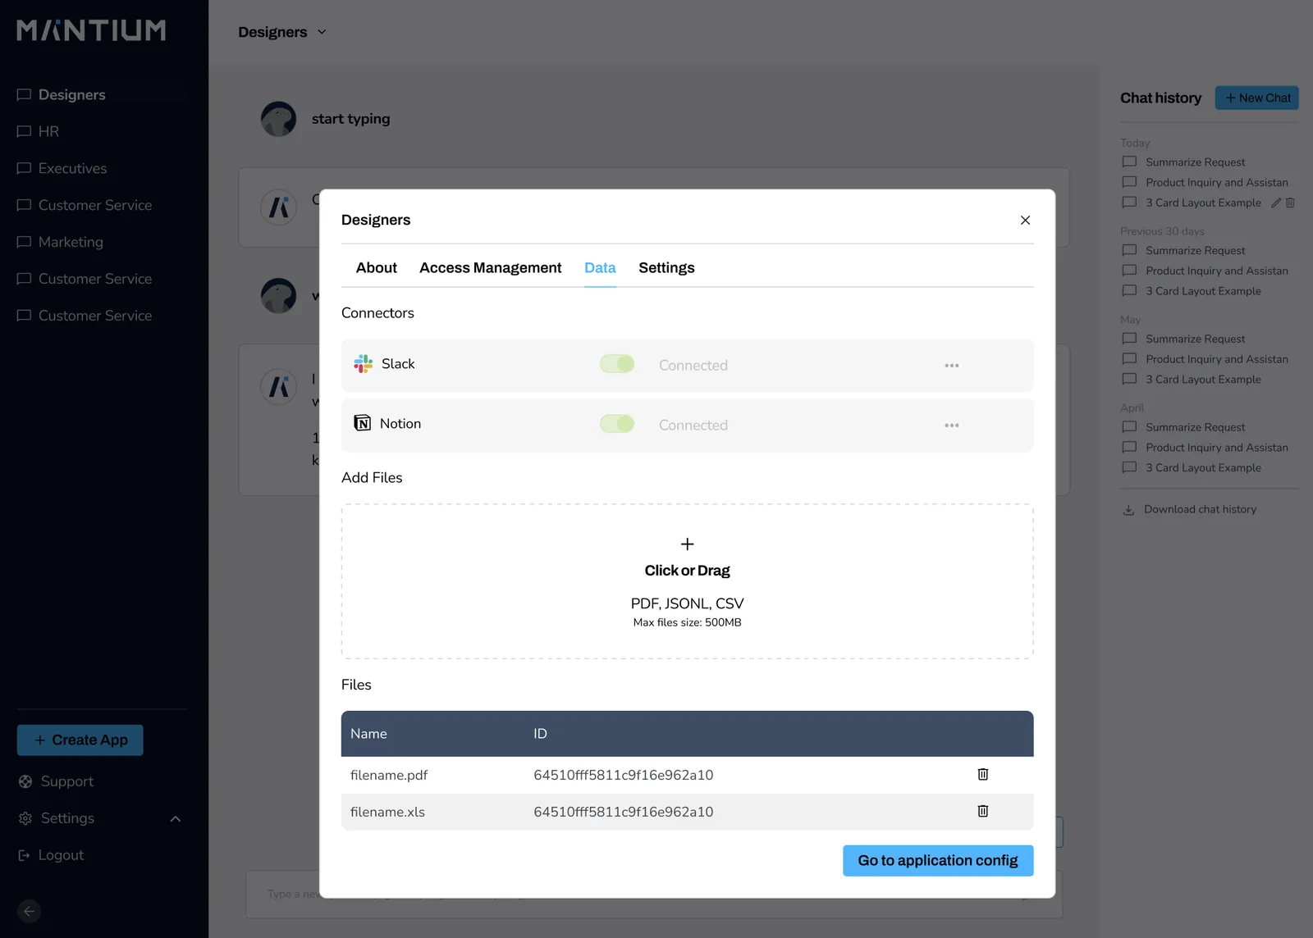Expand the Designers dropdown in header
Image resolution: width=1313 pixels, height=938 pixels.
(322, 32)
